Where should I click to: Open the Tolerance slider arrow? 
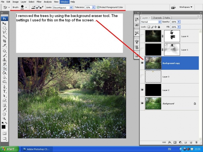[x=93, y=7]
